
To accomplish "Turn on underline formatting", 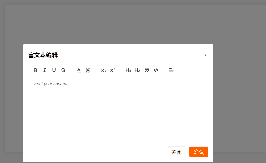I will pyautogui.click(x=54, y=70).
